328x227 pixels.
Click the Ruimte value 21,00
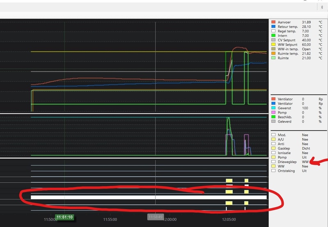click(306, 58)
